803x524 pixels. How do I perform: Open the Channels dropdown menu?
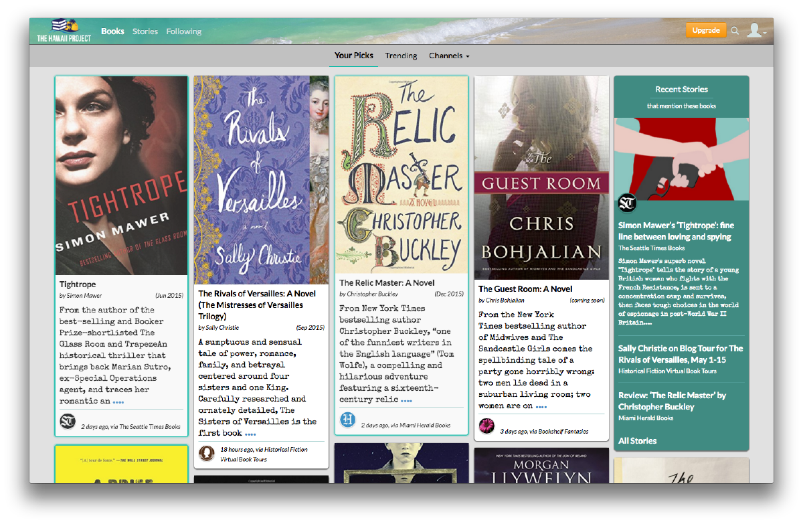449,56
